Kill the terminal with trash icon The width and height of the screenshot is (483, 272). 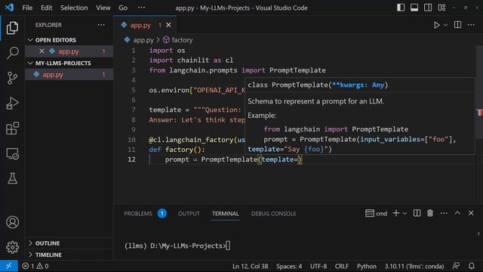click(430, 213)
